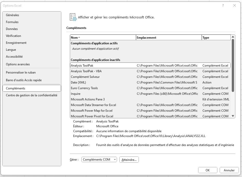The image size is (242, 177).
Task: Select the Complément Solveur row
Action: (150, 77)
